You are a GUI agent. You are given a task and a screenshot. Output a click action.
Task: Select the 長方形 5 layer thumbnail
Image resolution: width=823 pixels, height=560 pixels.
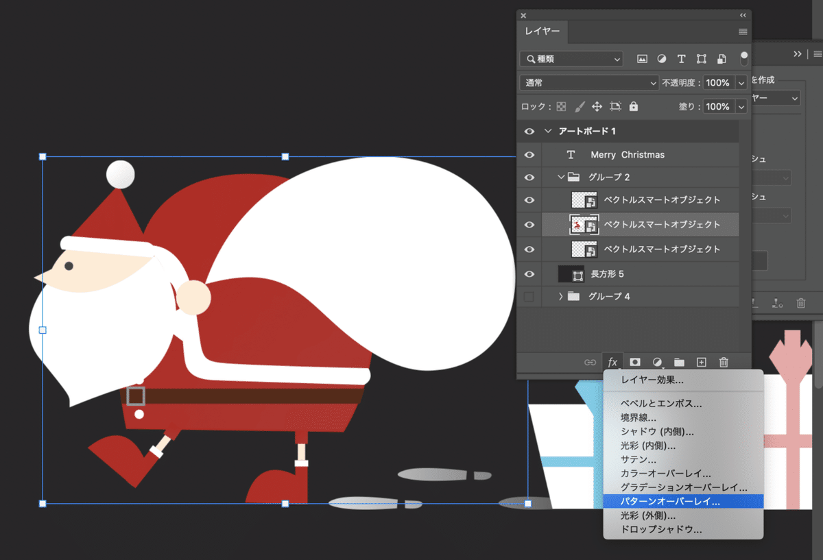coord(571,274)
